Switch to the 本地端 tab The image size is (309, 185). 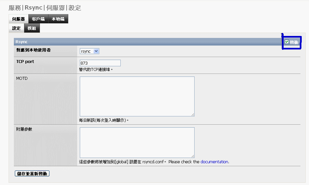click(58, 19)
